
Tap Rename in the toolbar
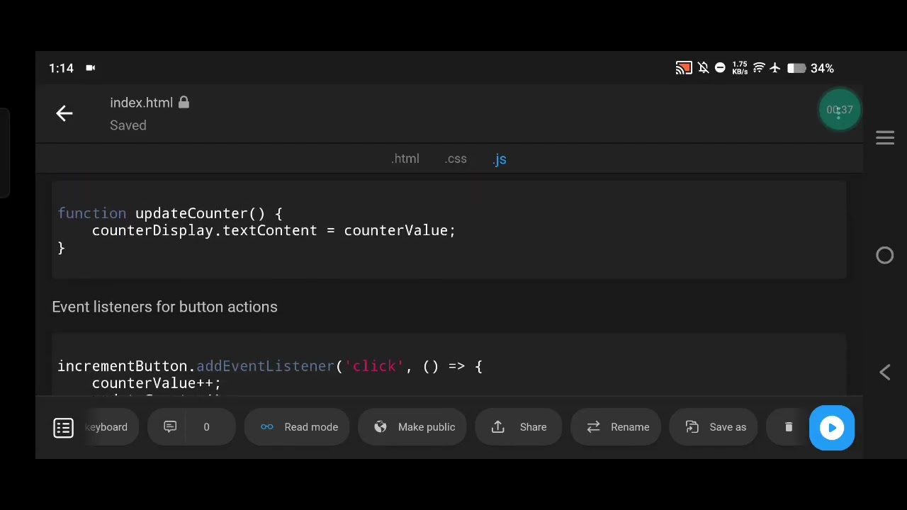[616, 427]
